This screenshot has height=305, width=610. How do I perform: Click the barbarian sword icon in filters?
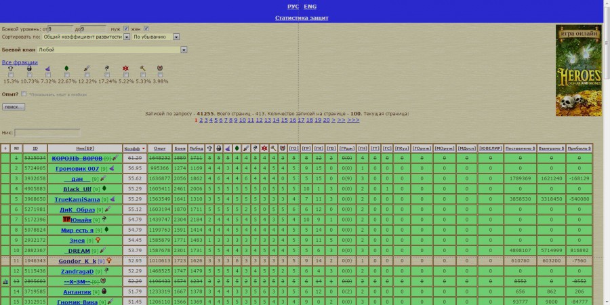click(x=86, y=68)
